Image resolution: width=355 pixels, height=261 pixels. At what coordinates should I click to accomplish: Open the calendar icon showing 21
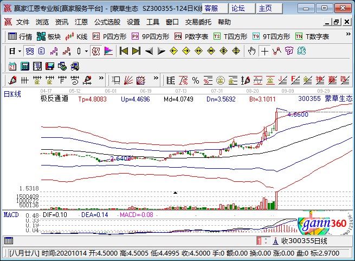tap(12, 66)
